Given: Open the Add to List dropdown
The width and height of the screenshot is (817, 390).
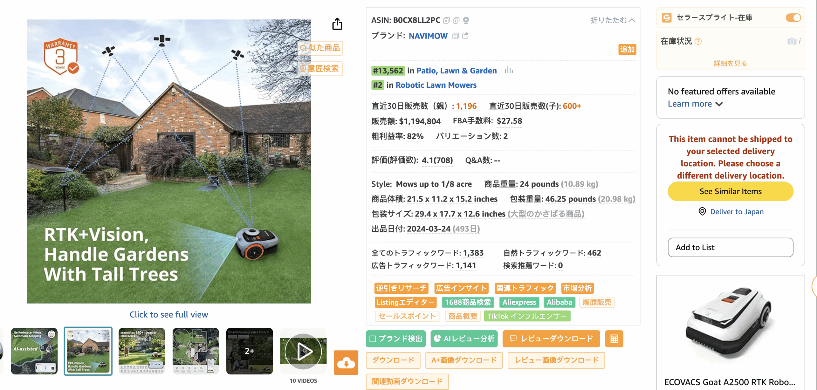Looking at the screenshot, I should (730, 247).
